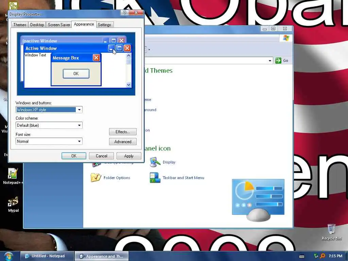Click the preview Message Box close icon

[96, 58]
